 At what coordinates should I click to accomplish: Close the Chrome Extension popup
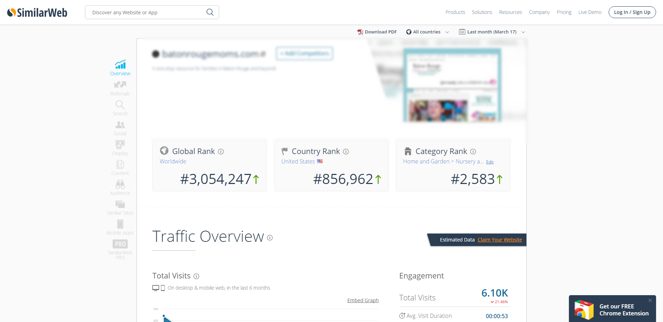(650, 300)
